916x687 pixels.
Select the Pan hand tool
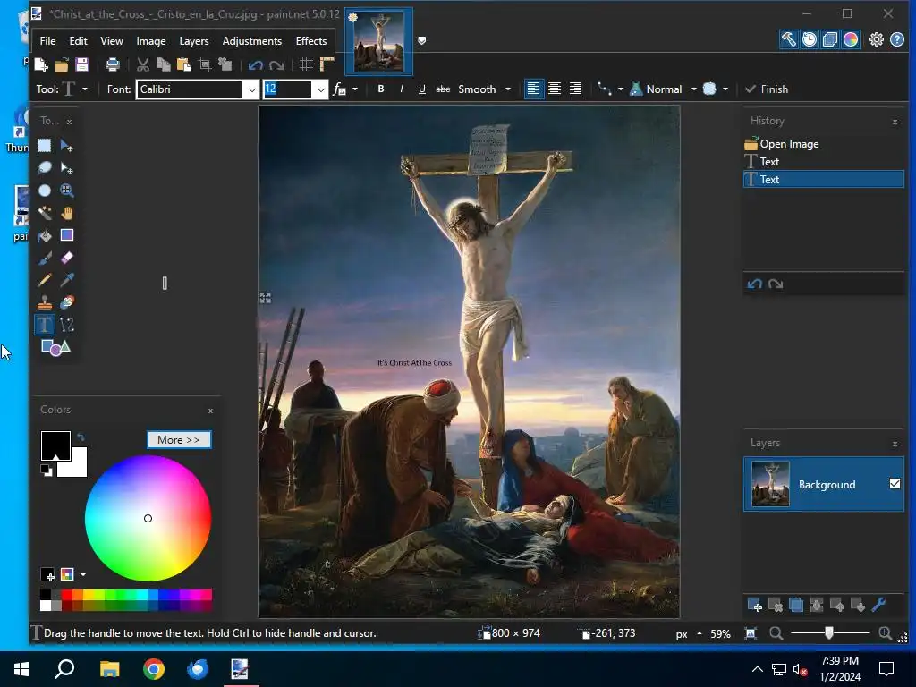click(x=66, y=213)
